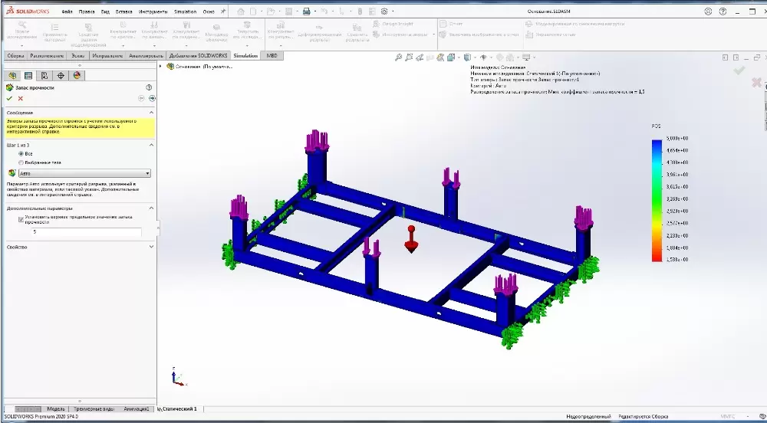Screen dimensions: 767x423
Task: Expand the Свойство section
Action: [151, 247]
